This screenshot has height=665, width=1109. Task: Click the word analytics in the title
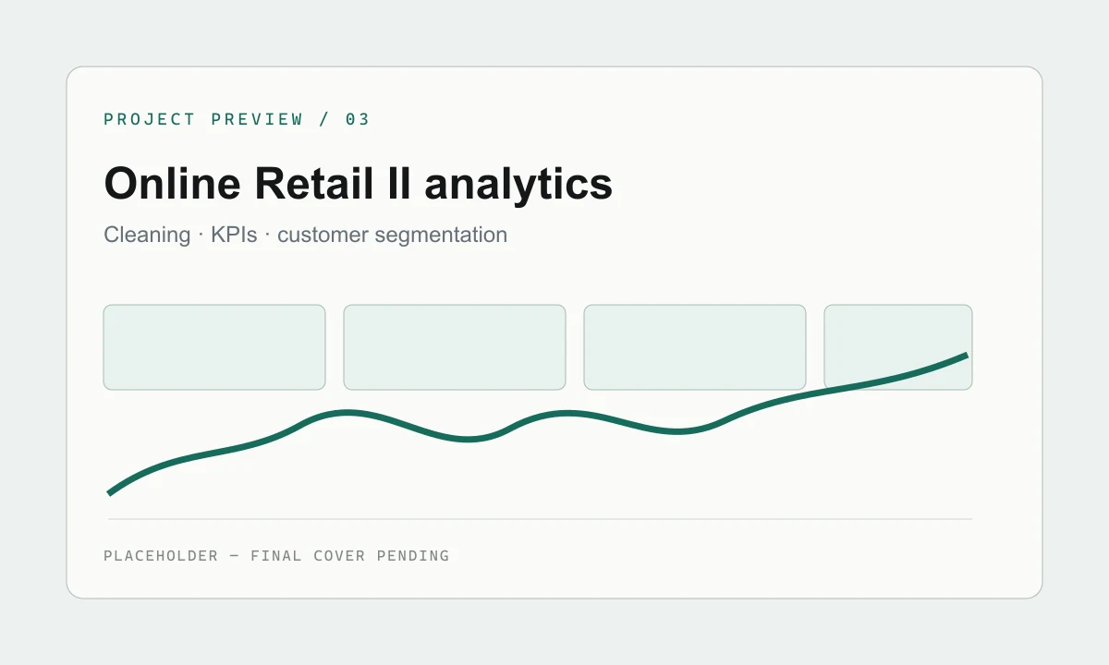tap(518, 184)
